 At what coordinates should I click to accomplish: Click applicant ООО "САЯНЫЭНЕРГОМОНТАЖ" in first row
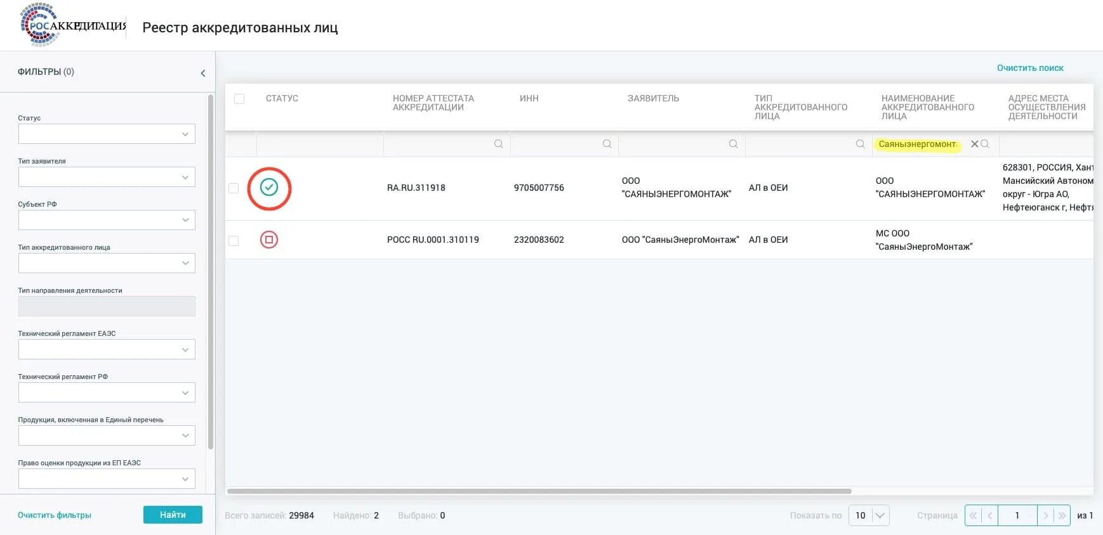coord(677,188)
